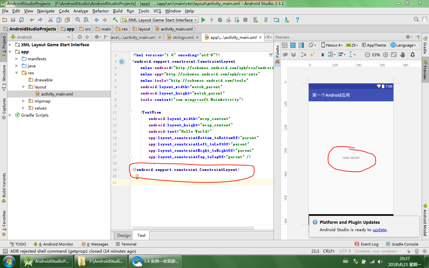Select the Text tab at the editor bottom
This screenshot has height=268, width=429.
tap(141, 236)
